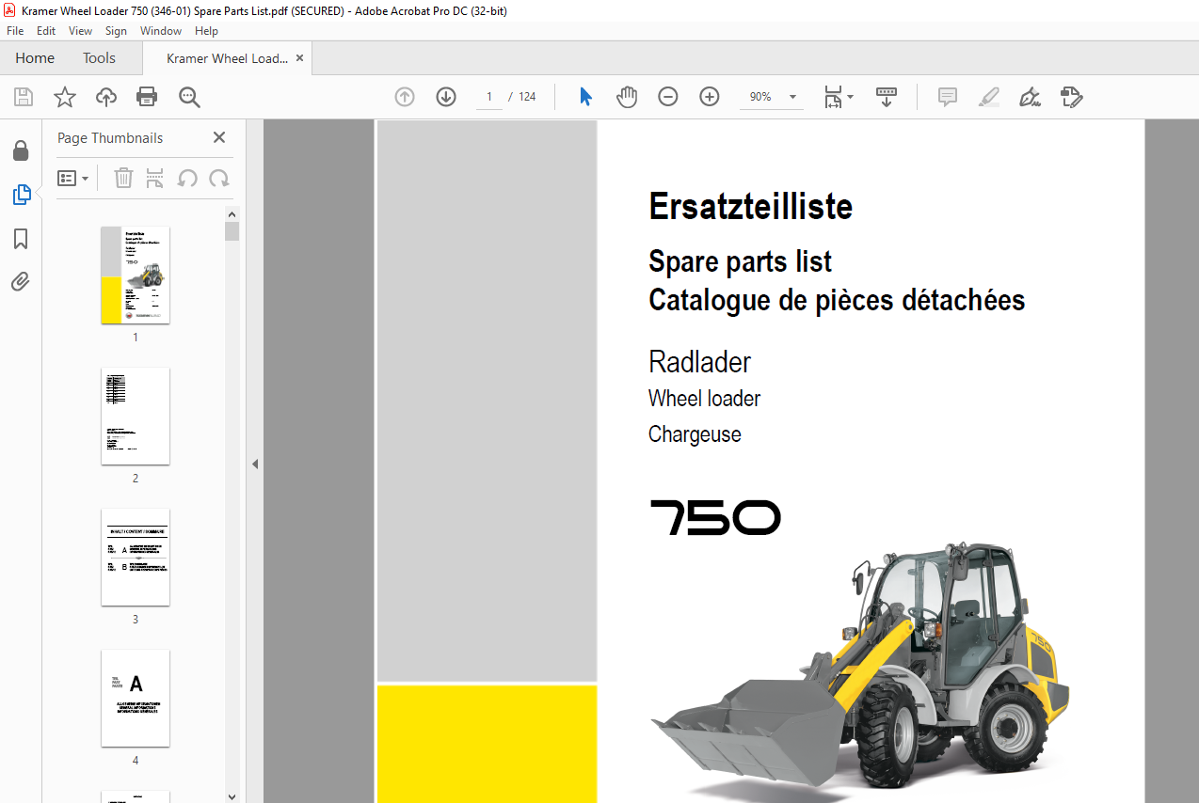Open the Find text magnifier tool

(189, 97)
